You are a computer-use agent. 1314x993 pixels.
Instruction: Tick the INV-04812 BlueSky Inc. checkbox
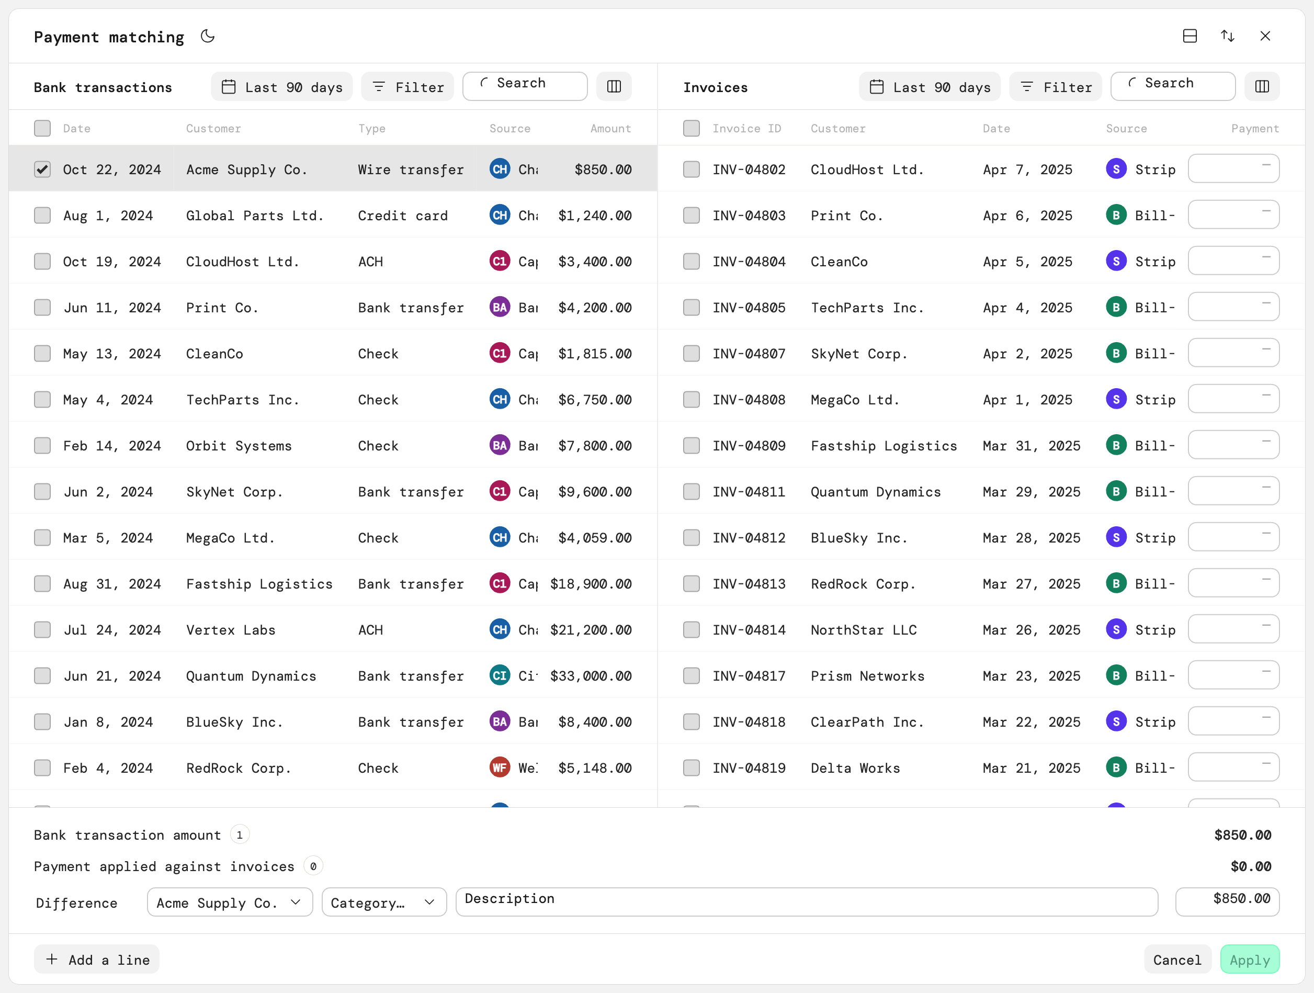[692, 538]
